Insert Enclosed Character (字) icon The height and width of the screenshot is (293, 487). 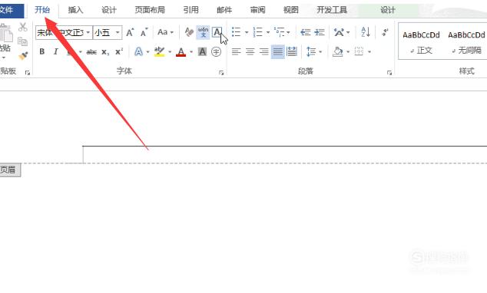point(216,51)
